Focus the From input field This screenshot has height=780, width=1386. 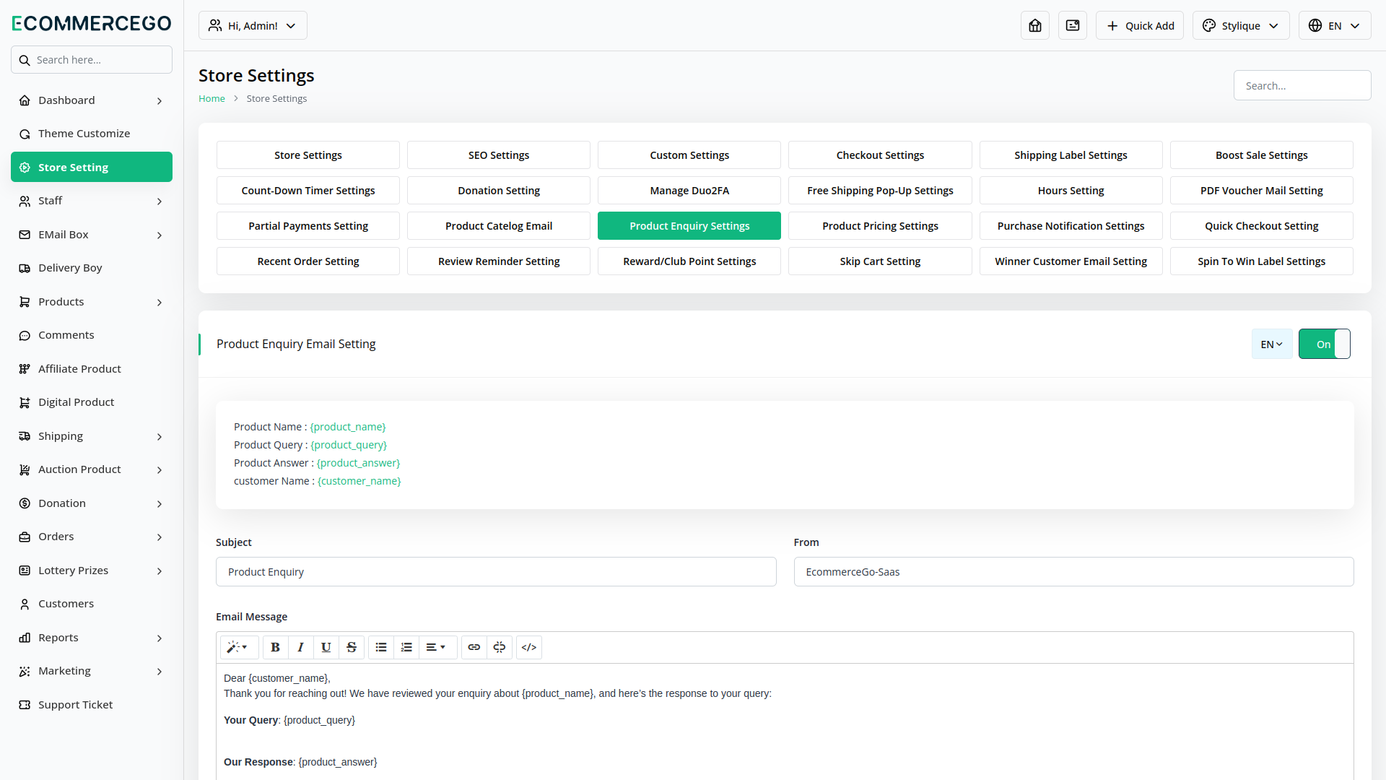click(x=1073, y=572)
